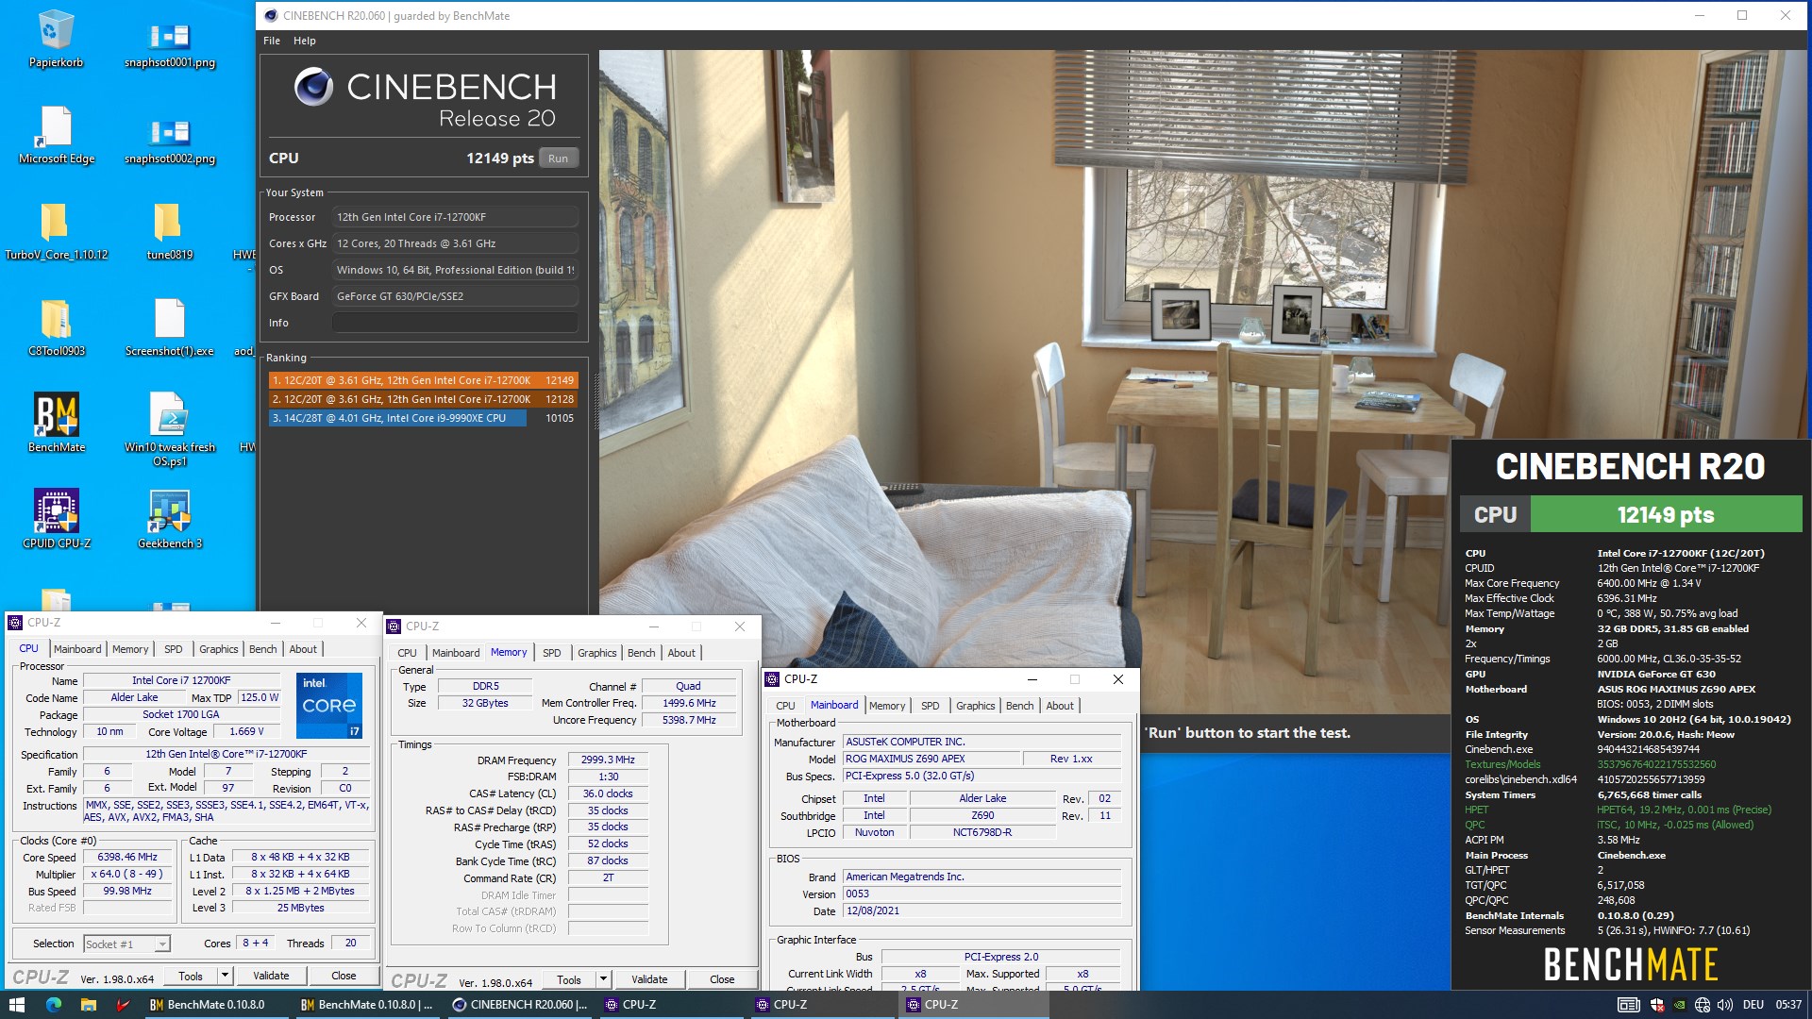
Task: Open Graphics tab in mainboard CPU-Z window
Action: [976, 706]
